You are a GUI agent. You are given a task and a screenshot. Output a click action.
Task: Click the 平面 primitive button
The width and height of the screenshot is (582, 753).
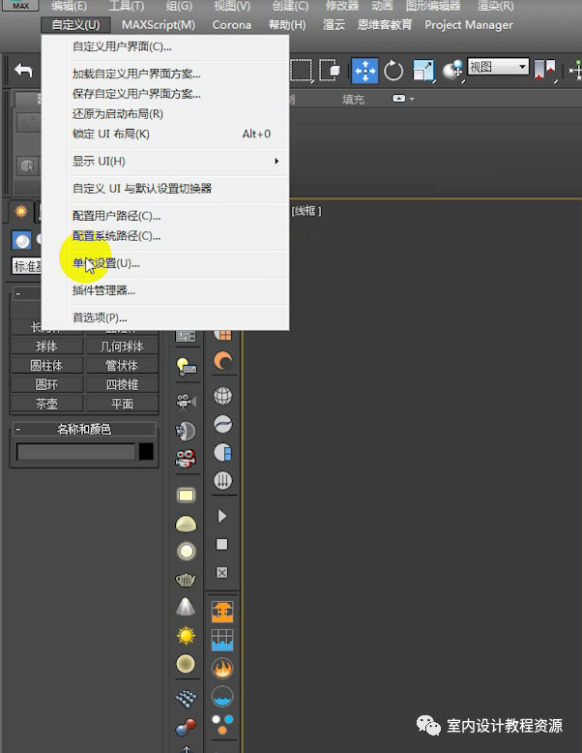click(122, 404)
